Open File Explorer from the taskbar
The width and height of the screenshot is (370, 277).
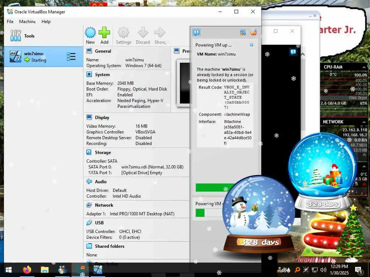click(x=44, y=270)
